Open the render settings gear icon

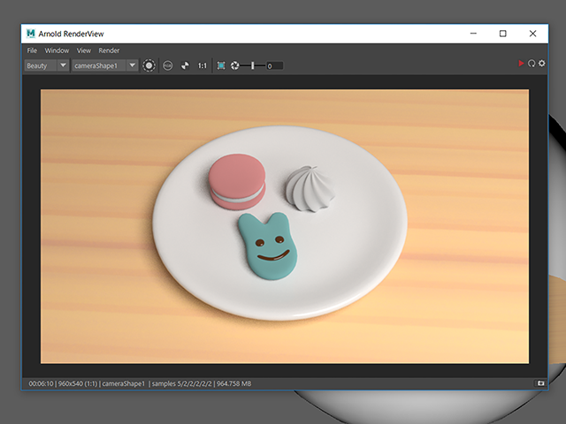tap(542, 63)
